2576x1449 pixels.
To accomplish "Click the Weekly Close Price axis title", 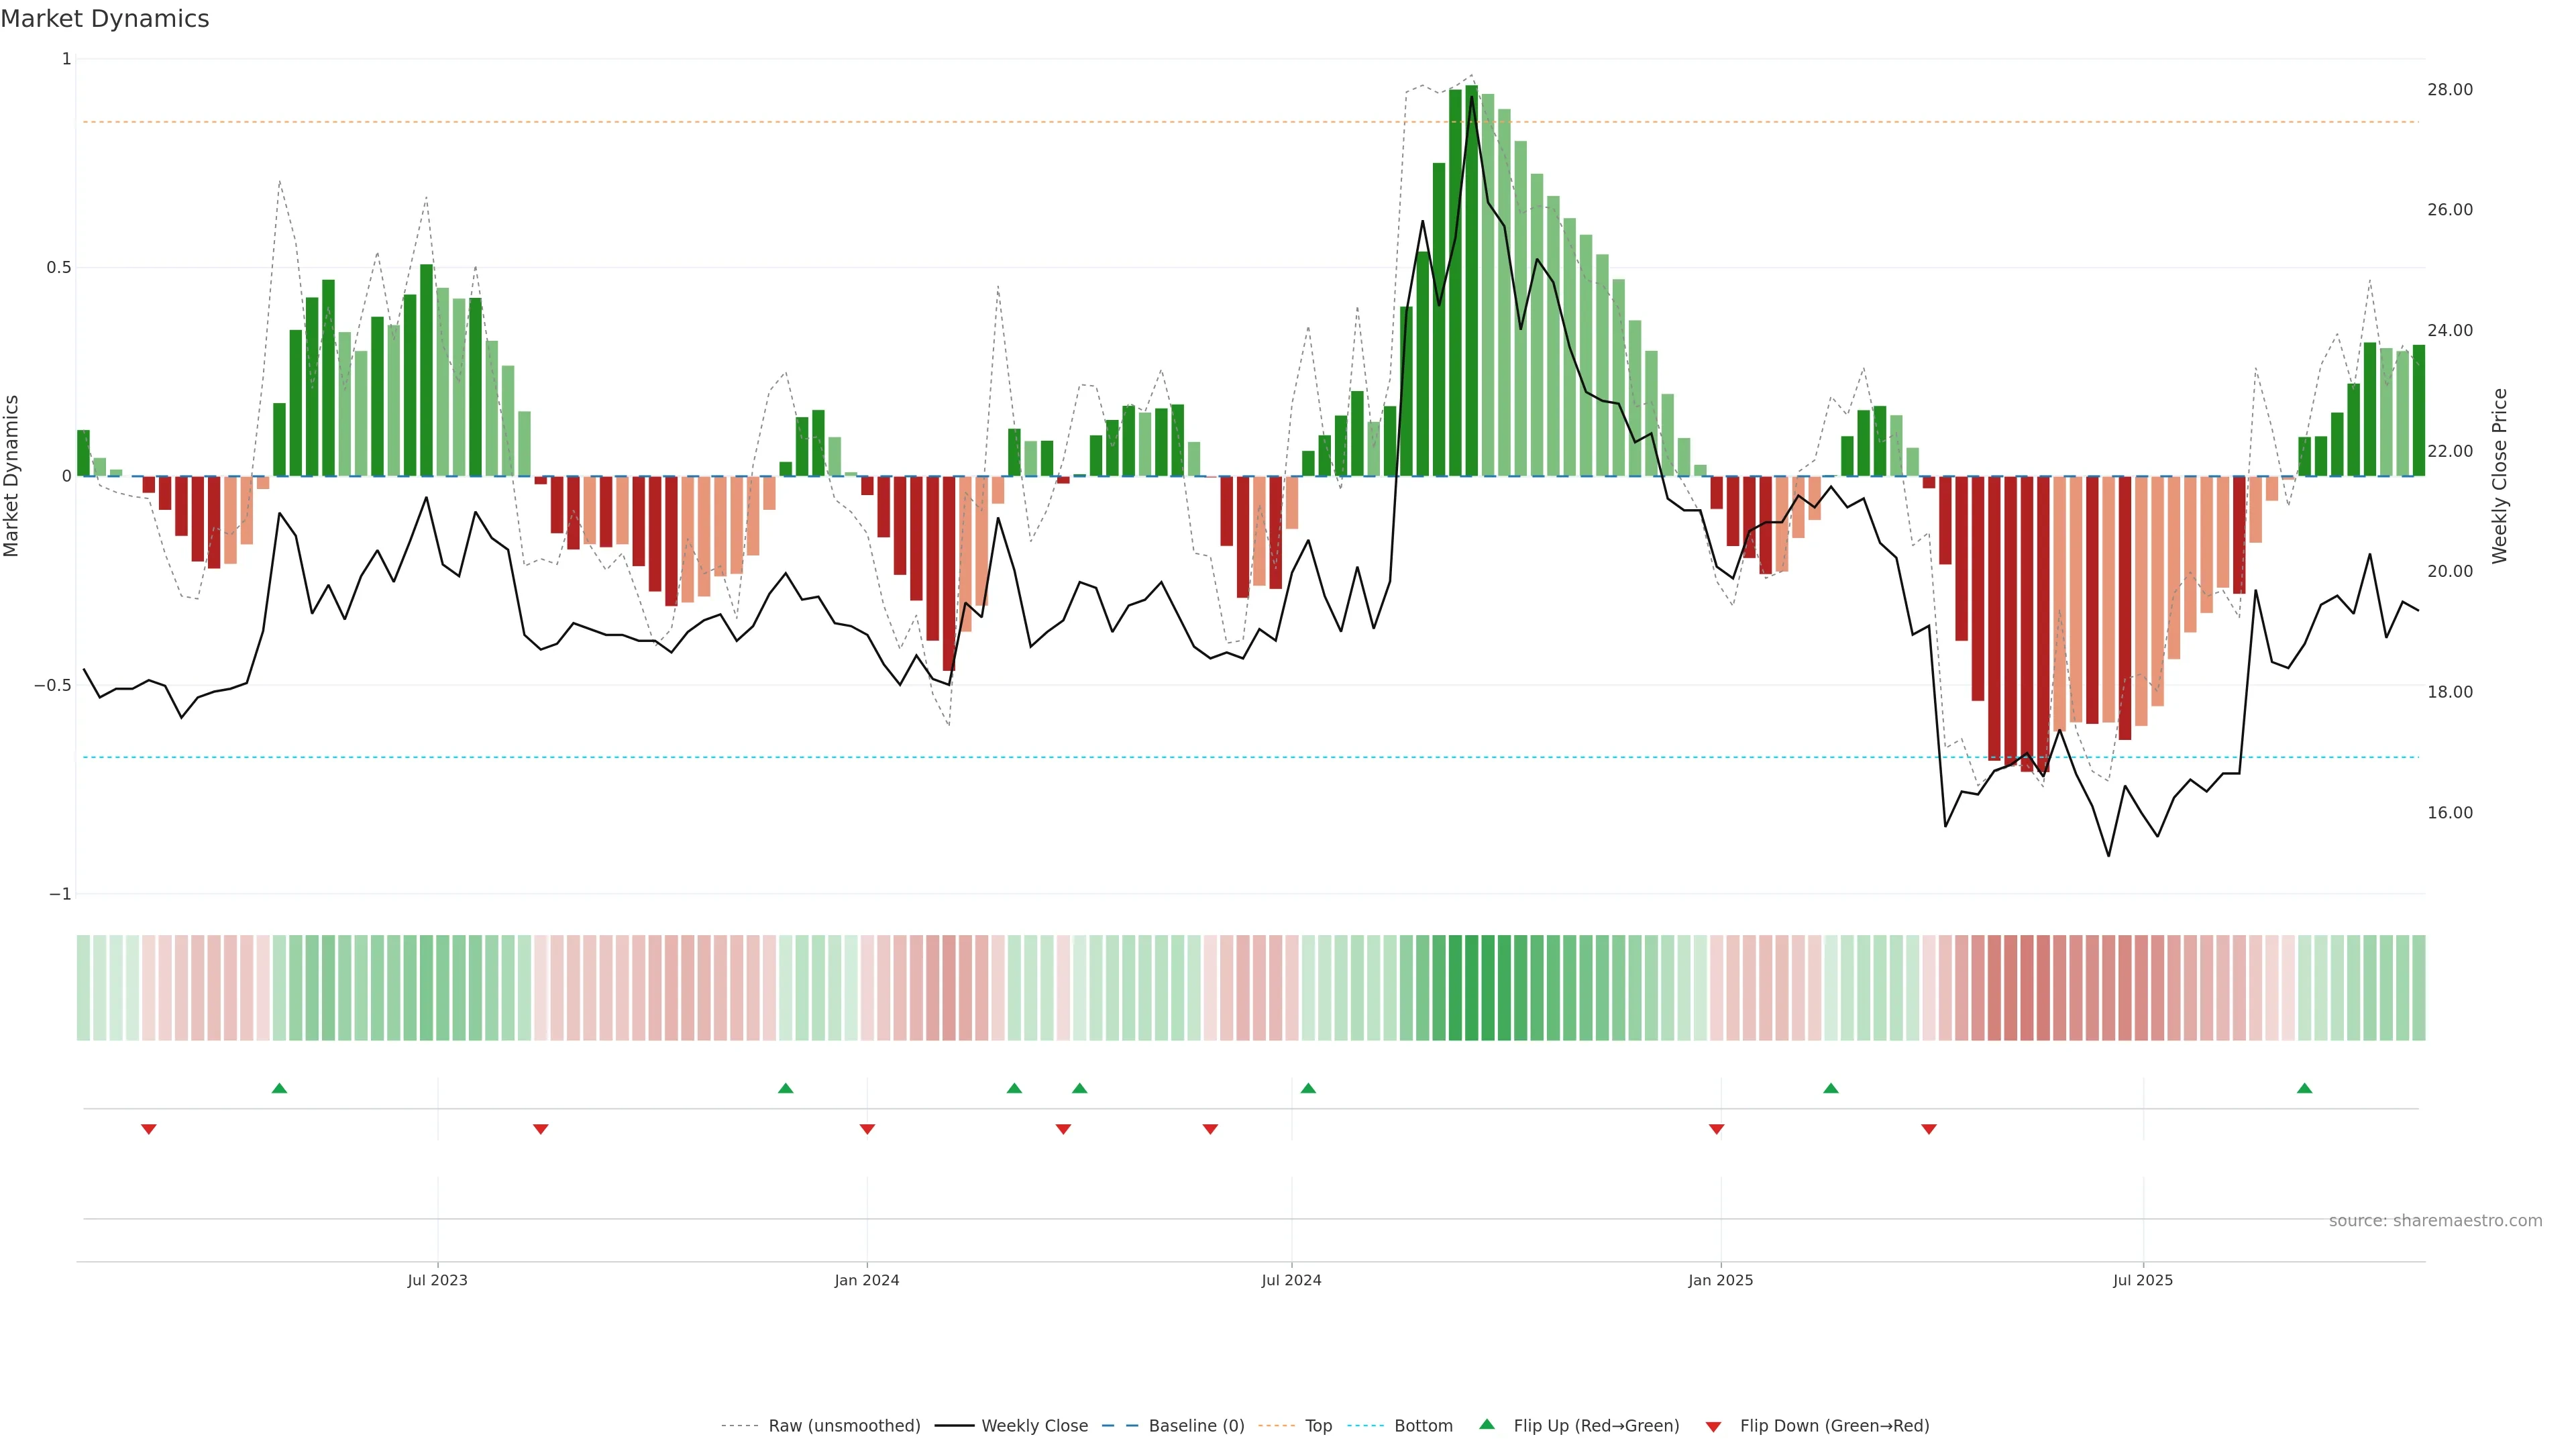I will pos(2499,476).
